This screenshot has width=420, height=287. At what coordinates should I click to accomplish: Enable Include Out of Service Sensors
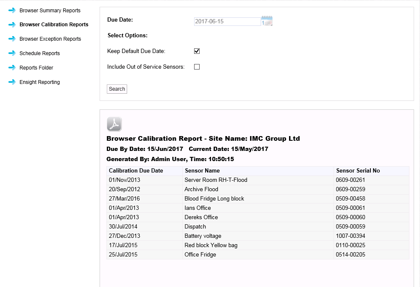tap(197, 67)
